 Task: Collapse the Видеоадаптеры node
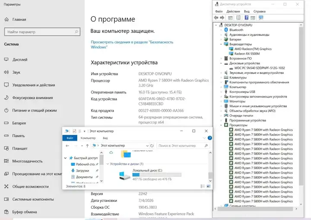(x=221, y=44)
